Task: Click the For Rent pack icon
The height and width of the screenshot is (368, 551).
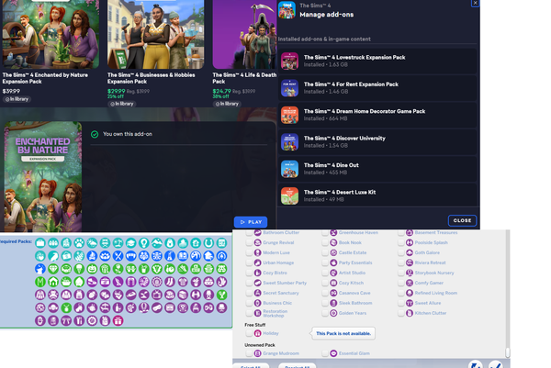Action: point(289,88)
